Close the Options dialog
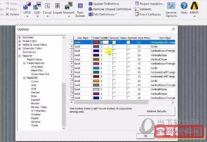The height and width of the screenshot is (142, 207). pos(173,29)
